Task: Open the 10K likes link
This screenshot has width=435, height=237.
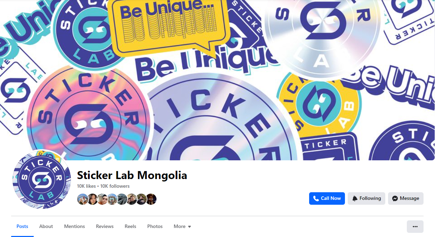Action: click(86, 186)
